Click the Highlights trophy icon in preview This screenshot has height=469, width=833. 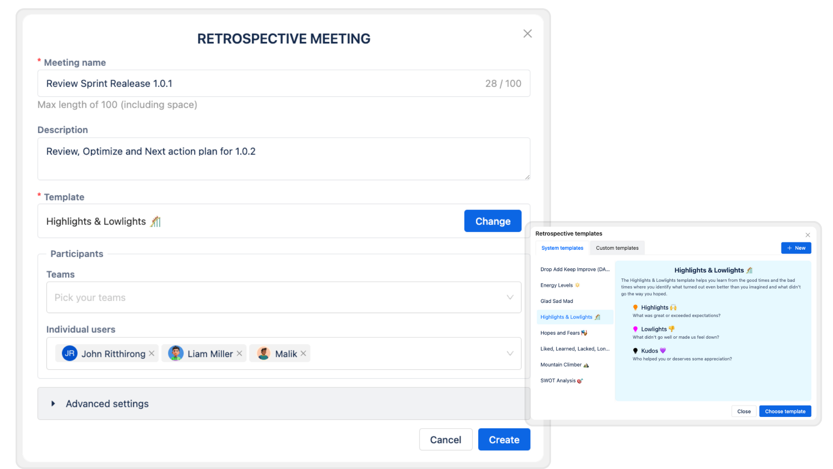coord(673,307)
